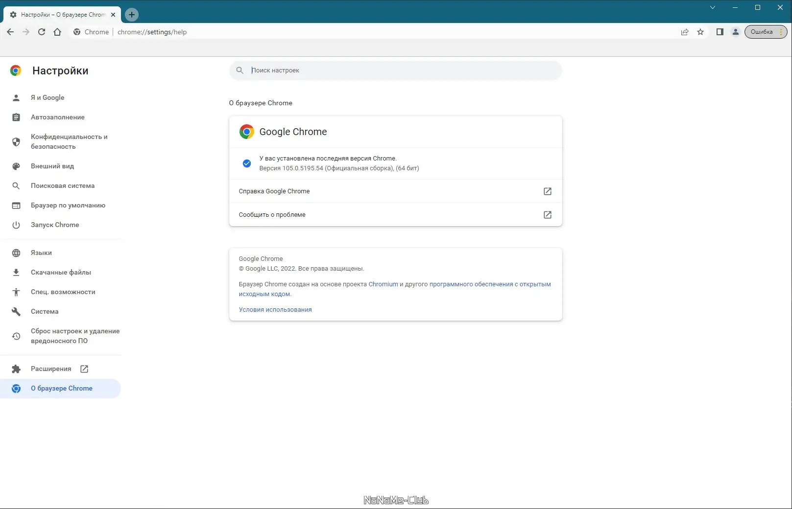
Task: Open Система section
Action: point(61,311)
